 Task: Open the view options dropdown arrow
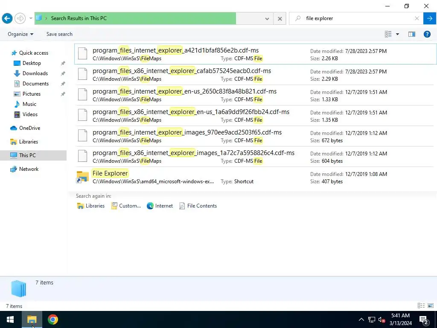tap(397, 34)
